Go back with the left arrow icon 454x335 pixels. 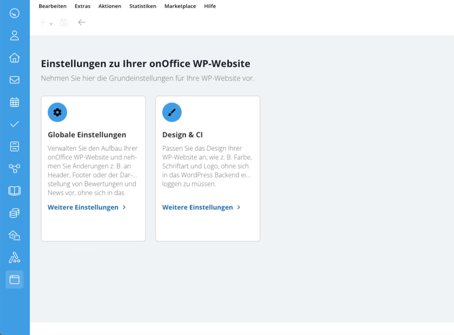point(82,22)
